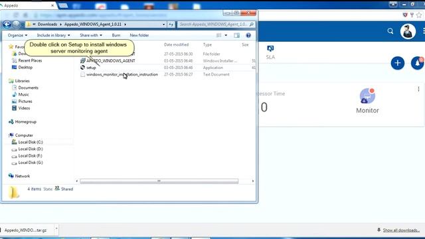
Task: Select Homegroup in navigation pane
Action: (x=25, y=122)
